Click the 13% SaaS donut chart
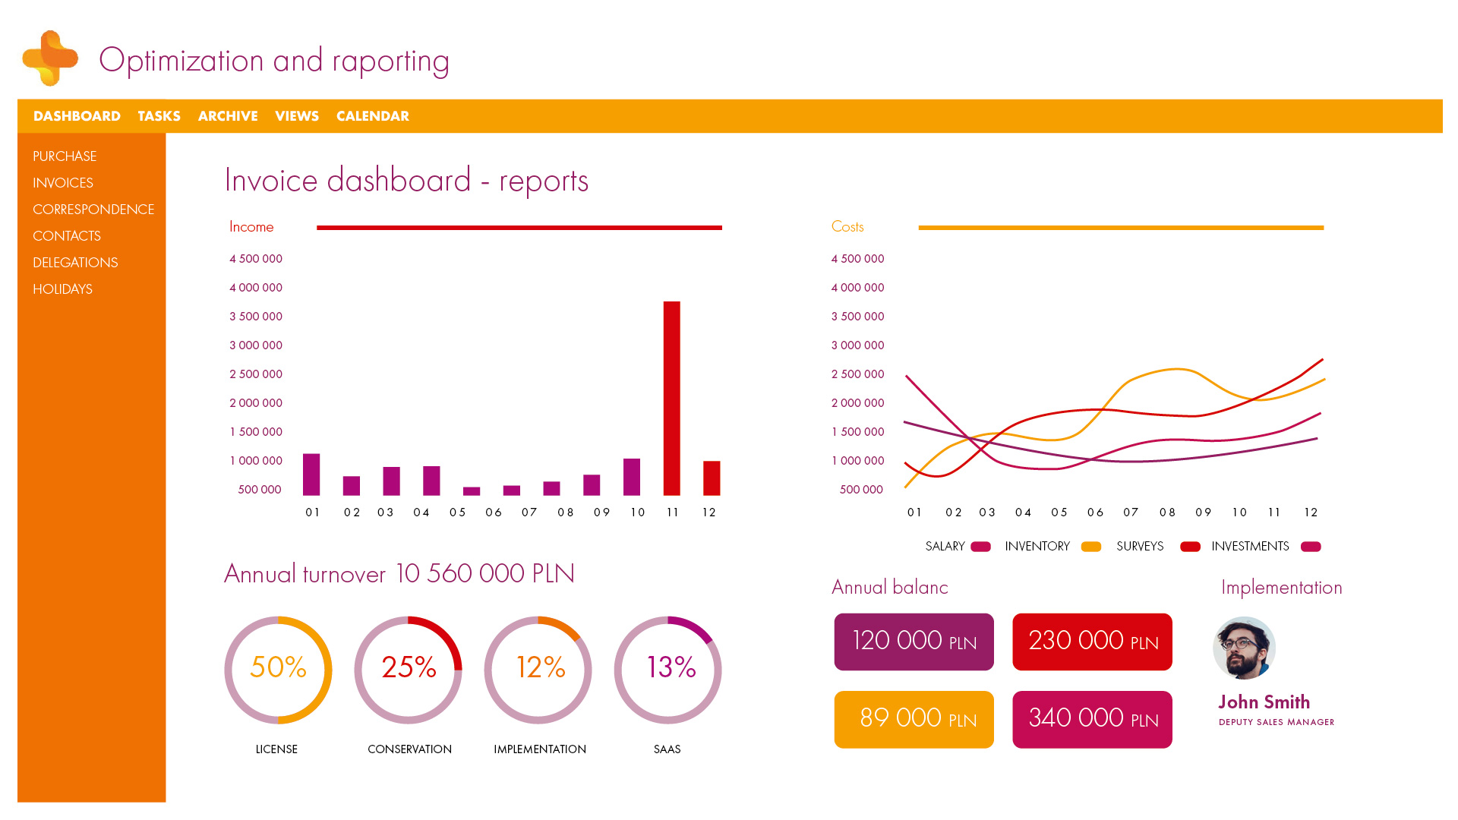1458x820 pixels. pyautogui.click(x=668, y=669)
